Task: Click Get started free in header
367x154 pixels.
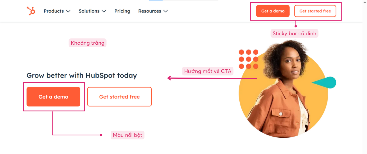Action: pyautogui.click(x=315, y=11)
